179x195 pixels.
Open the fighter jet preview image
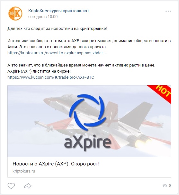coord(89,121)
